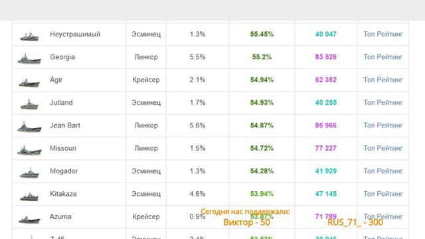The image size is (425, 239).
Task: Click win rate 54.28% value
Action: click(262, 171)
